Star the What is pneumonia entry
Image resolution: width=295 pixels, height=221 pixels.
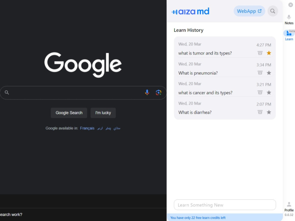pyautogui.click(x=269, y=73)
